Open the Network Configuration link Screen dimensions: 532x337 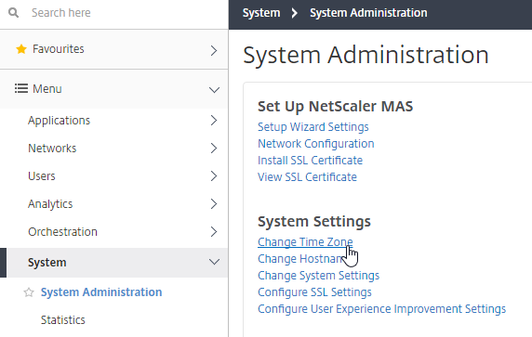click(x=316, y=144)
